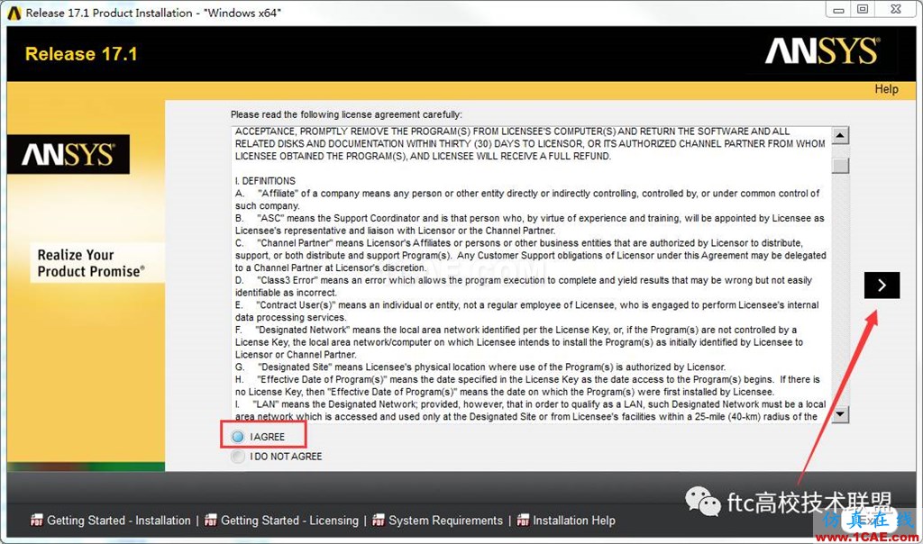Open the Help link
Image resolution: width=923 pixels, height=544 pixels.
(886, 89)
